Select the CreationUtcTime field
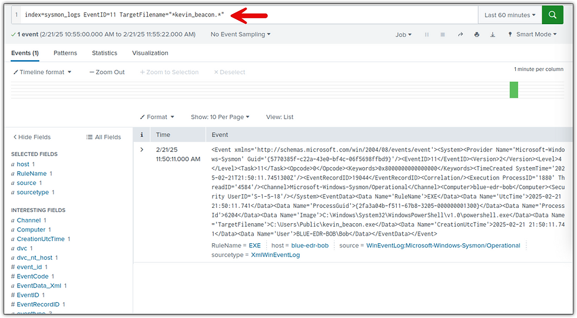Image resolution: width=577 pixels, height=318 pixels. coord(41,239)
